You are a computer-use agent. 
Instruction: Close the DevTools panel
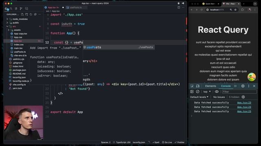(x=254, y=86)
